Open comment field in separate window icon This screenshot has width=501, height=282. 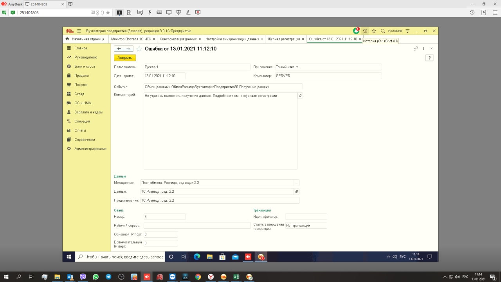coord(300,96)
